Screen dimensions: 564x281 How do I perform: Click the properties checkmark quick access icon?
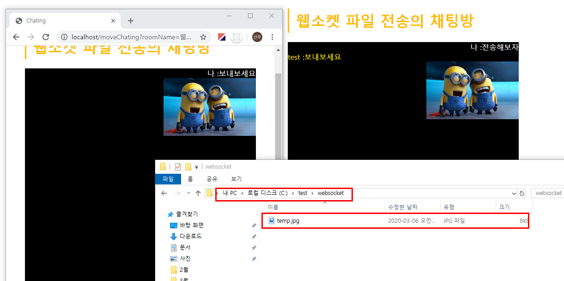pyautogui.click(x=178, y=167)
